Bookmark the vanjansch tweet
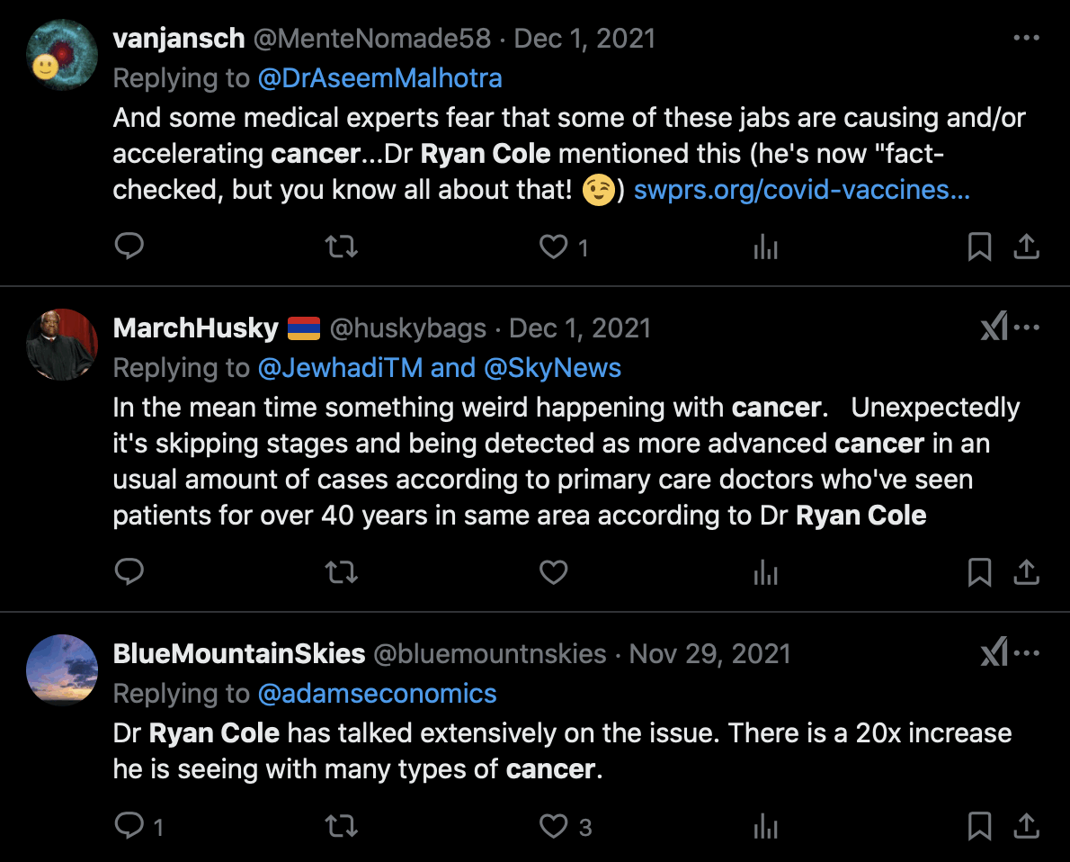This screenshot has height=862, width=1070. pyautogui.click(x=979, y=247)
